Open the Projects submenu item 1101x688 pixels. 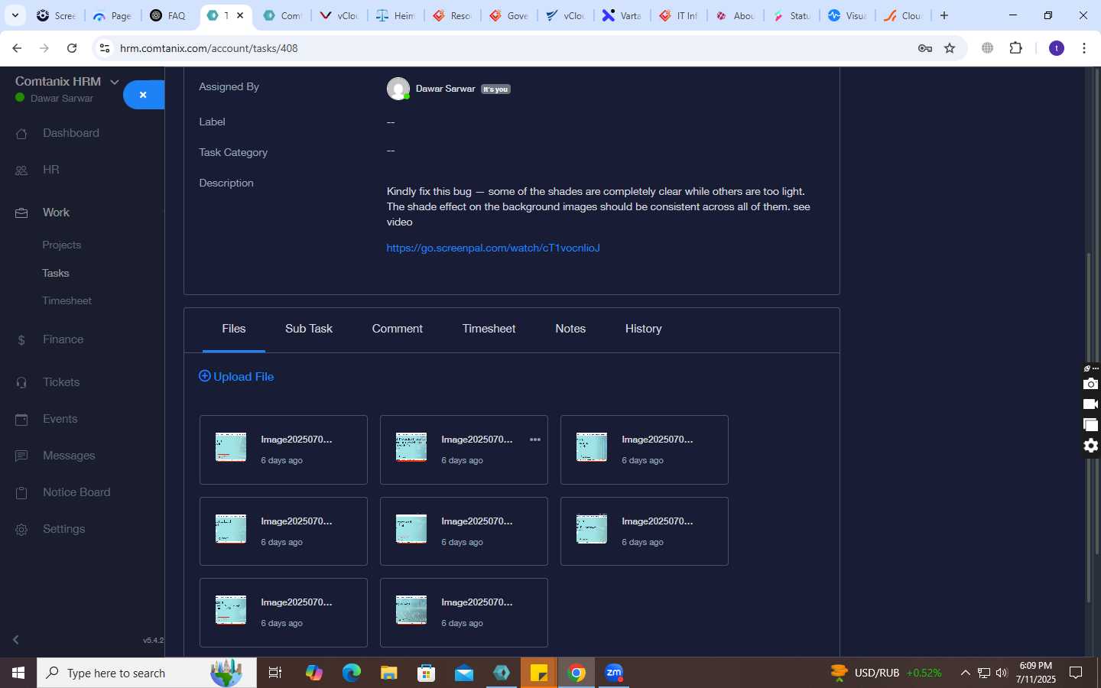[62, 245]
